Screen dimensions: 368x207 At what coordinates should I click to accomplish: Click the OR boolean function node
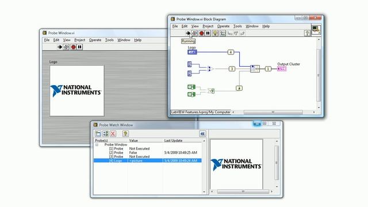(211, 91)
